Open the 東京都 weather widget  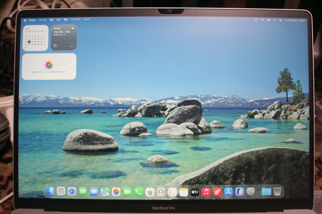point(64,37)
